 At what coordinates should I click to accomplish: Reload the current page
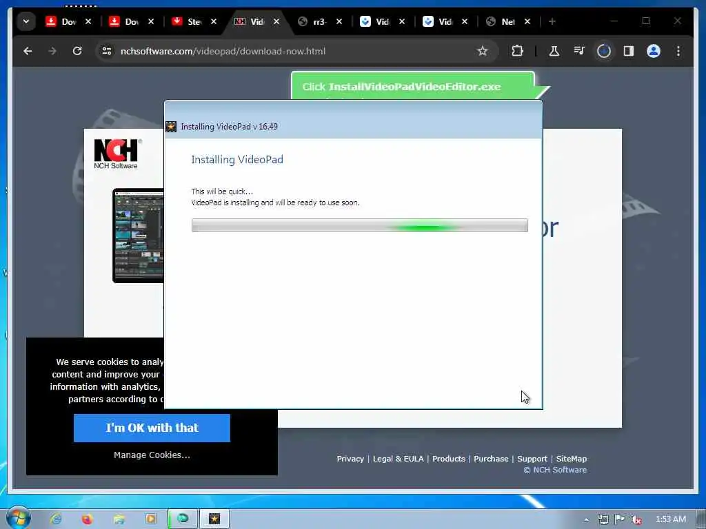77,51
